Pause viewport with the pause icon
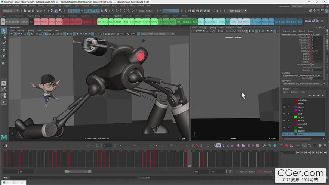Screen dimensions: 329x185 (217, 11)
